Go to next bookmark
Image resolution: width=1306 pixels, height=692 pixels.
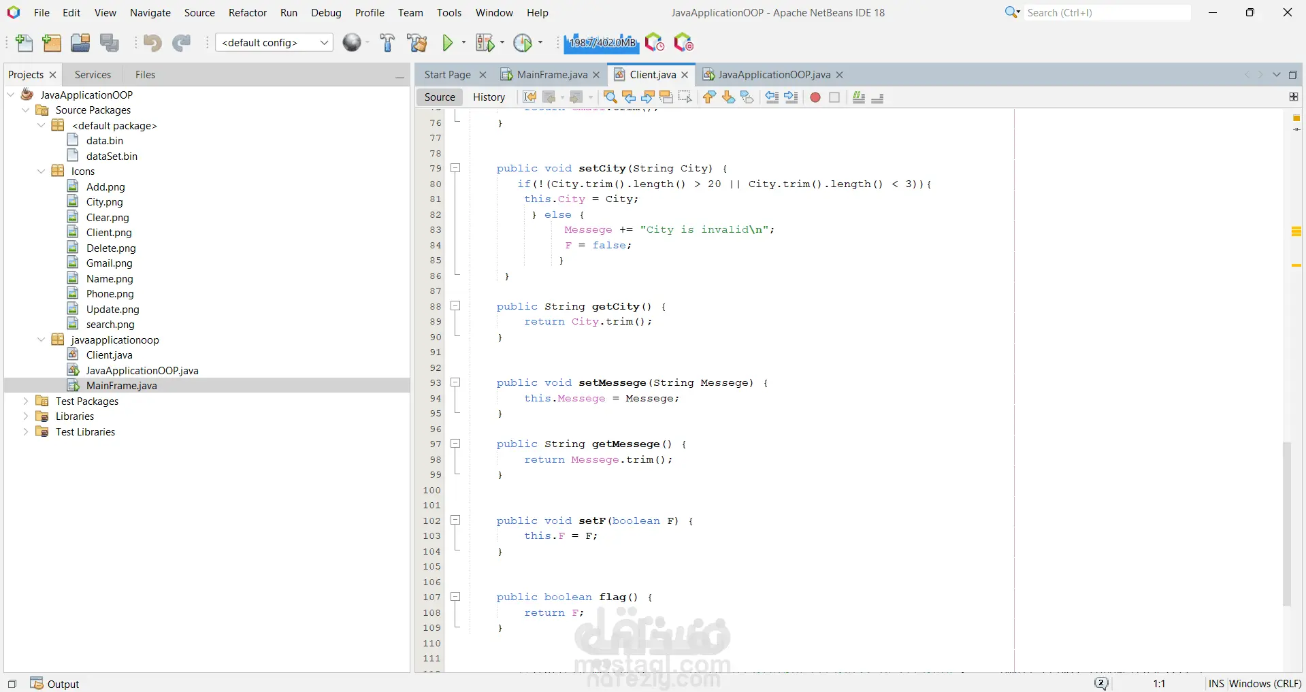click(x=728, y=97)
